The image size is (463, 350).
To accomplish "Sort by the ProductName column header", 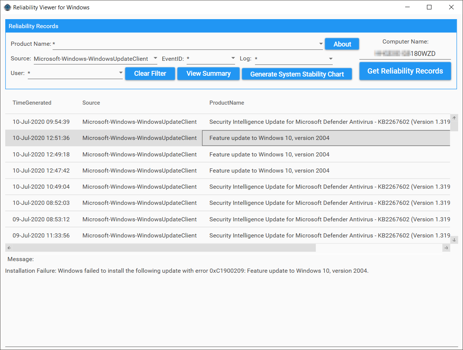I will [x=227, y=103].
